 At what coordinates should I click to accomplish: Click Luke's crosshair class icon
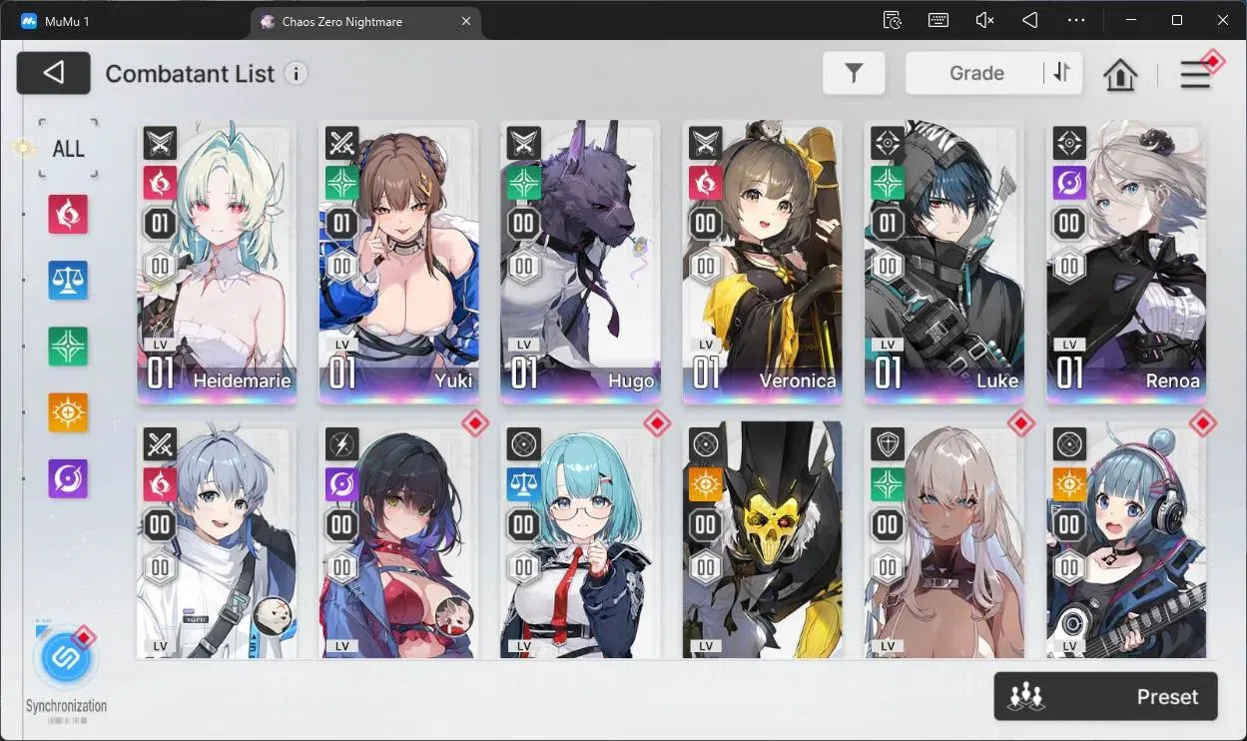click(x=887, y=143)
